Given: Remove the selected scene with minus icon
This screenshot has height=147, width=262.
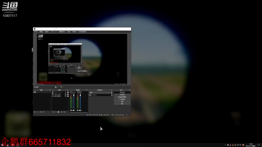Looking at the screenshot, I should click(37, 112).
